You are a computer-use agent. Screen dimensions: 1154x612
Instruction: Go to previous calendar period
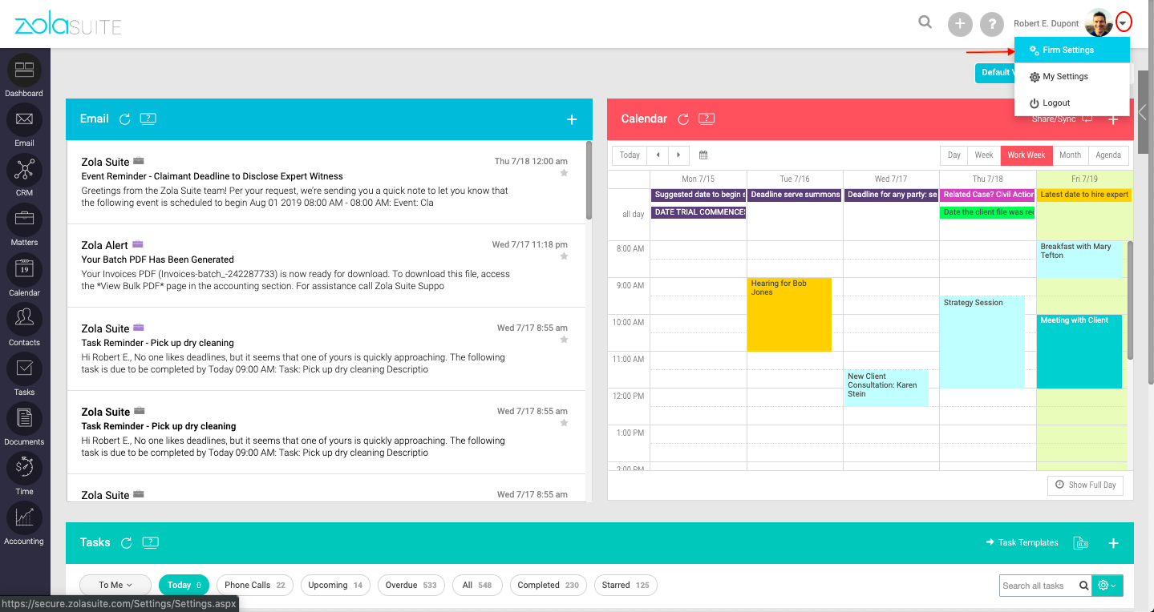pyautogui.click(x=658, y=155)
